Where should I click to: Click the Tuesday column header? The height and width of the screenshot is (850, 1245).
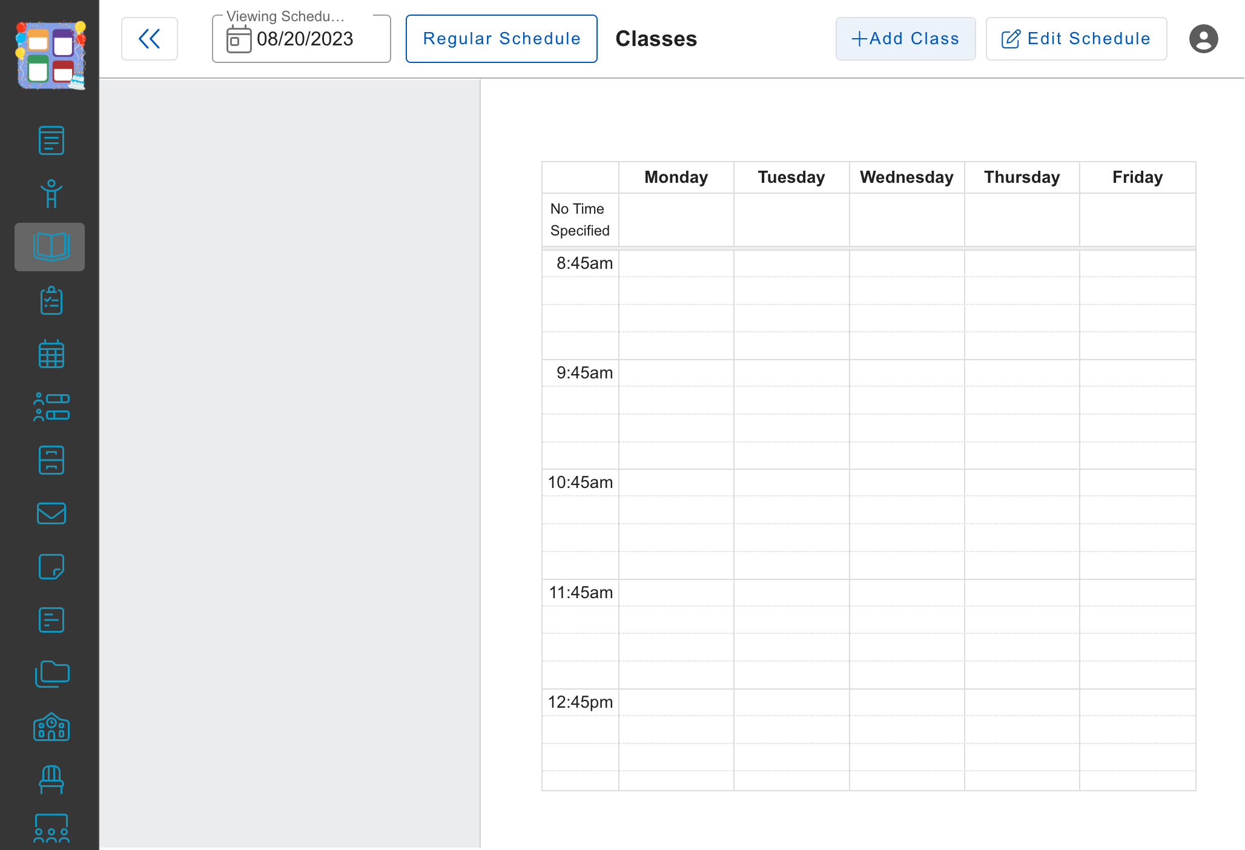[x=791, y=177]
